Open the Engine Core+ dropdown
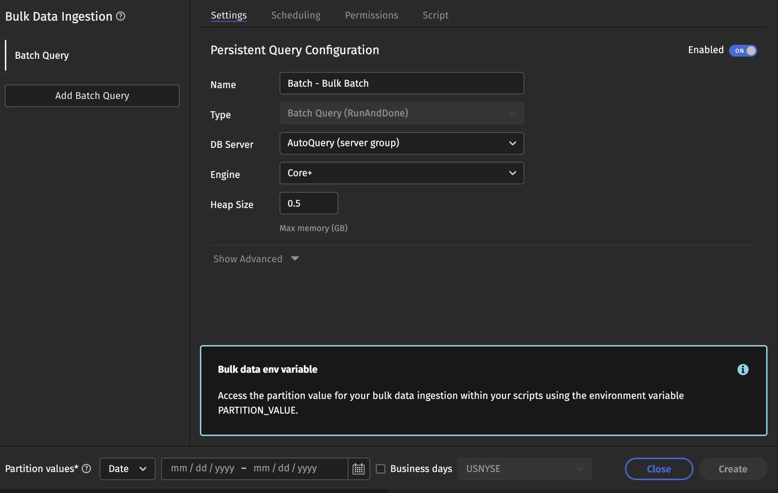Viewport: 778px width, 493px height. (402, 173)
